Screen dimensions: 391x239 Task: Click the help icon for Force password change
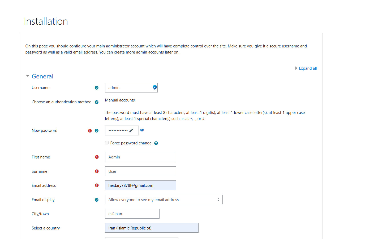[156, 143]
